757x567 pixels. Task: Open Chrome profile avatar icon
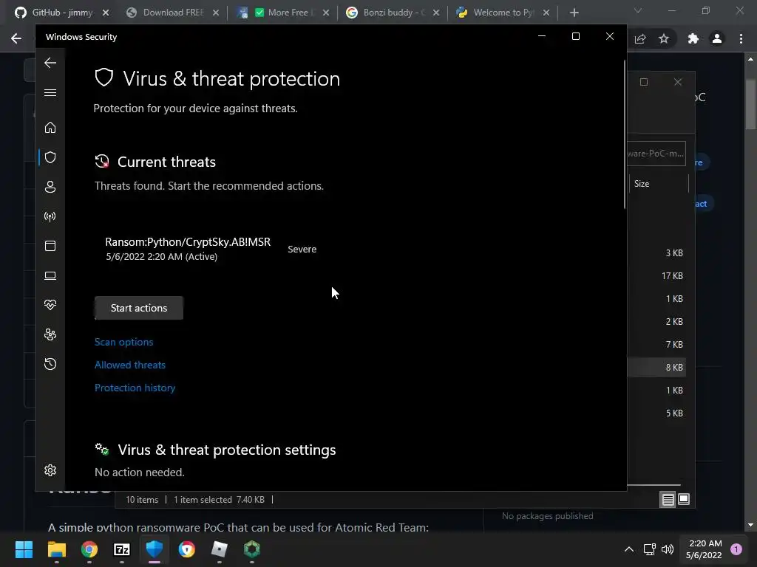[x=717, y=38]
